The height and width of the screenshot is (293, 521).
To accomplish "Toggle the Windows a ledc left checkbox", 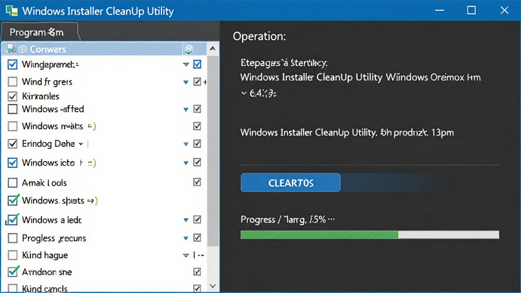I will coord(13,220).
